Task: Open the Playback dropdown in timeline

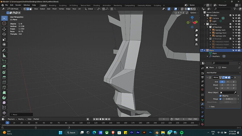Action: pos(12,119)
